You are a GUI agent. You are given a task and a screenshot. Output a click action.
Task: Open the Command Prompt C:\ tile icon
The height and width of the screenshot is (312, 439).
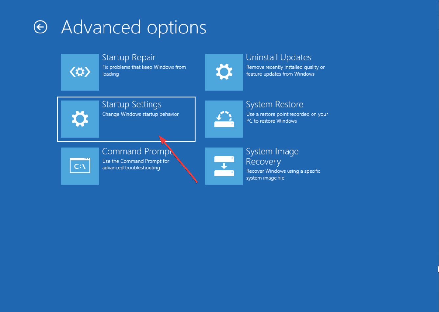(80, 166)
